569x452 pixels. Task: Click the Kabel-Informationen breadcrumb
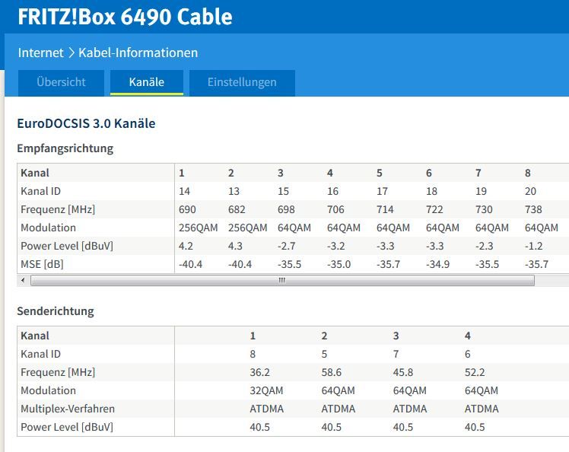(138, 53)
